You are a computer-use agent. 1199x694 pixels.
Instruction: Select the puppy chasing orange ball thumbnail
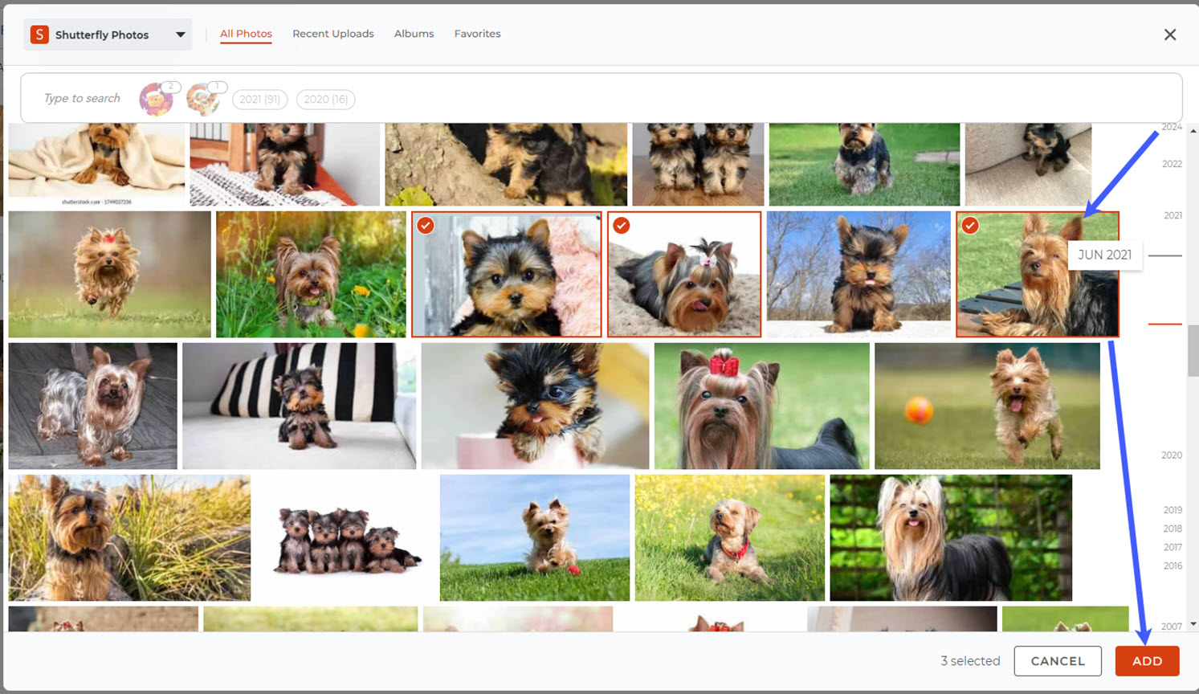pyautogui.click(x=986, y=405)
